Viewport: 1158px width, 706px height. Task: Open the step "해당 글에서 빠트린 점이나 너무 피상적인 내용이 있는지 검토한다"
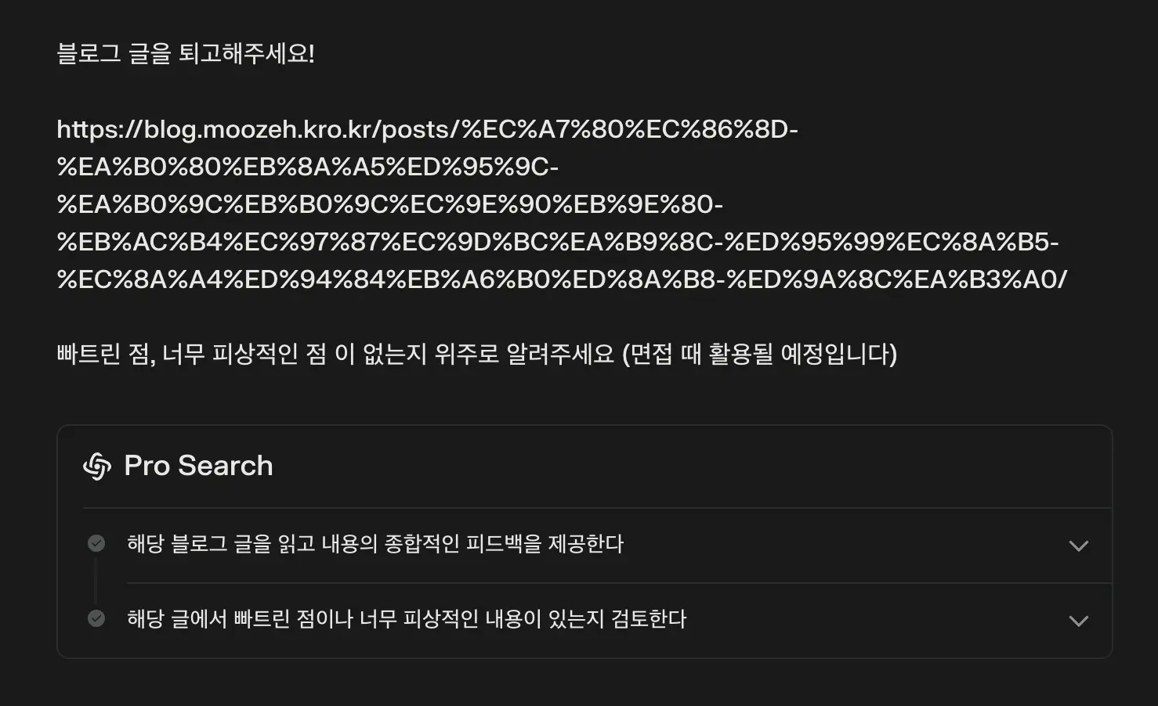pos(406,619)
